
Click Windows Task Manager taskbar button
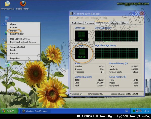[35, 111]
